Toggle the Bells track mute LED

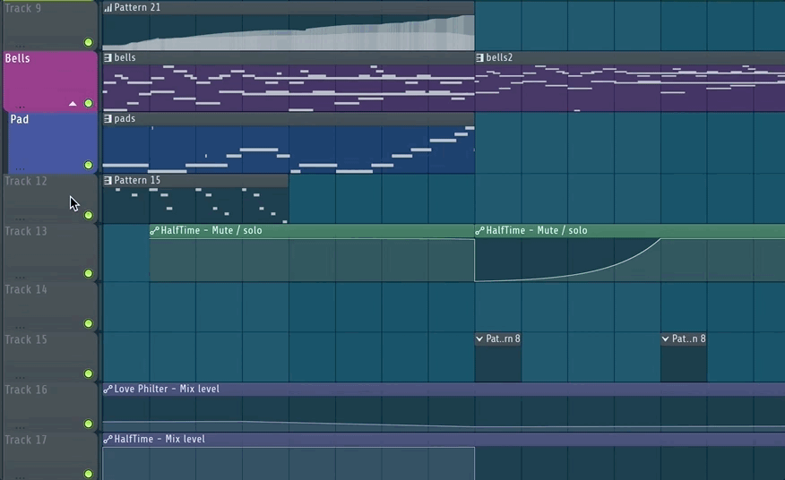point(88,103)
